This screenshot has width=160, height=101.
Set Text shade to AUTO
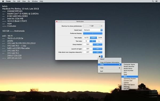(x=86, y=38)
